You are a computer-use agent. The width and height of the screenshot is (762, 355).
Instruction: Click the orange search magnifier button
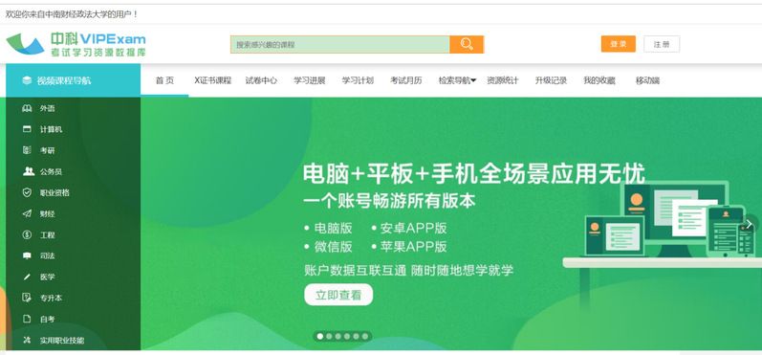click(x=467, y=44)
